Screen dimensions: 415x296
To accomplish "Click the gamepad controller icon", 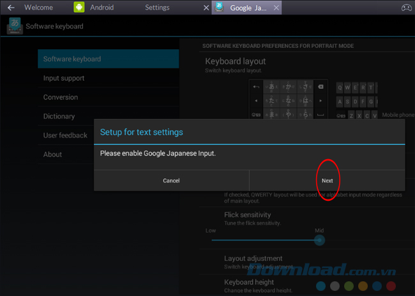I will 406,8.
